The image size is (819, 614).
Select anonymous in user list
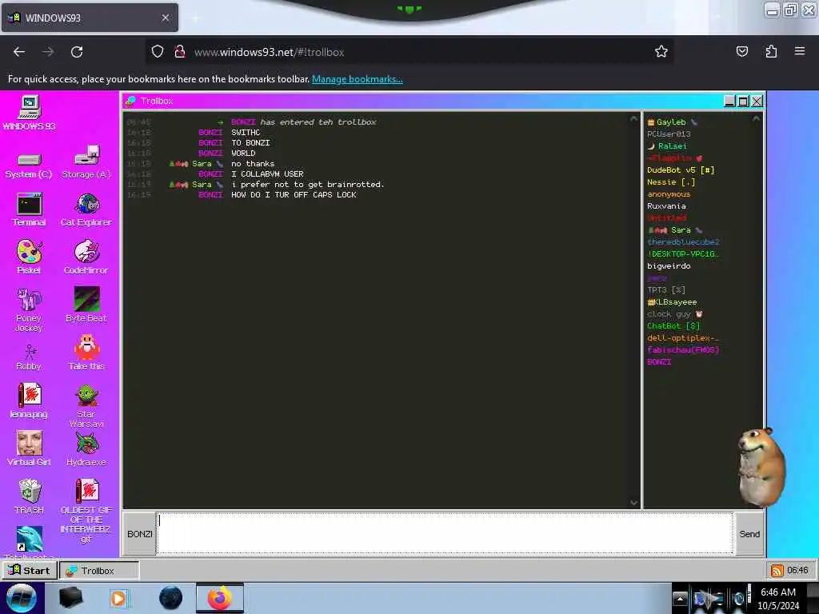pos(669,194)
